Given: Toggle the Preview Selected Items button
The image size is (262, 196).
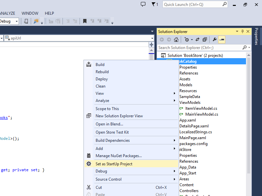Looking at the screenshot, I should 222,40.
